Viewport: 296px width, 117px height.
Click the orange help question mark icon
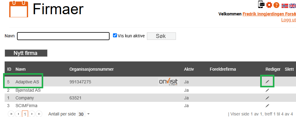coord(276,5)
